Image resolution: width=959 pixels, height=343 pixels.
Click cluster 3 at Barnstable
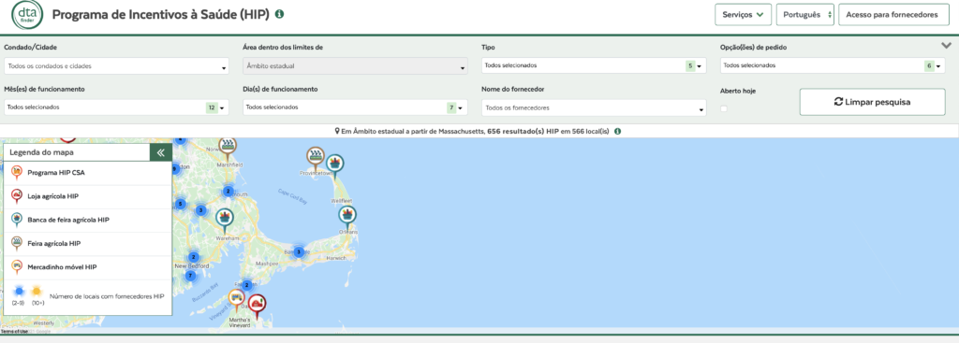coord(299,251)
